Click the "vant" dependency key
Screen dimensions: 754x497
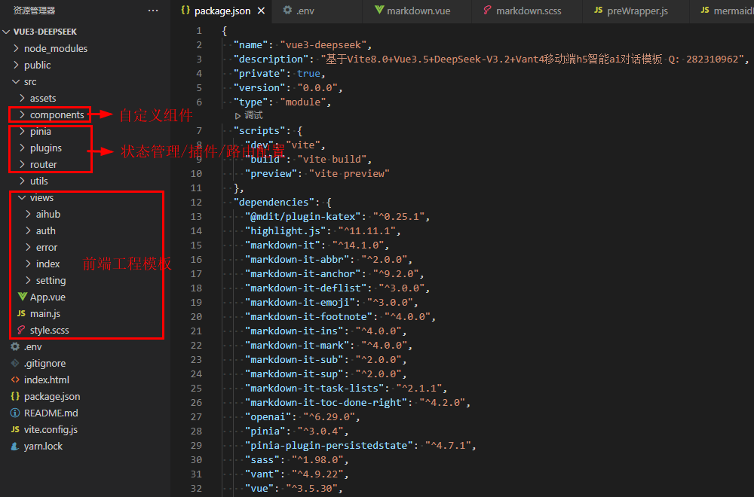(262, 474)
